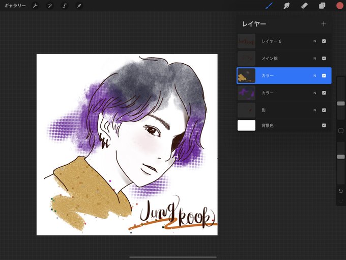
Task: Add a new layer with plus
Action: [x=324, y=24]
